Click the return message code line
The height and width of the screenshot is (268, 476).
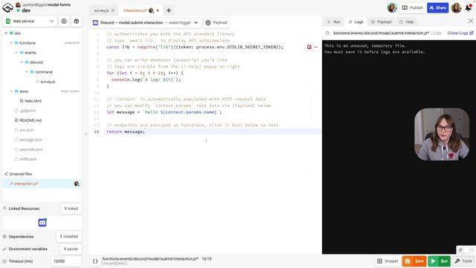(x=126, y=132)
